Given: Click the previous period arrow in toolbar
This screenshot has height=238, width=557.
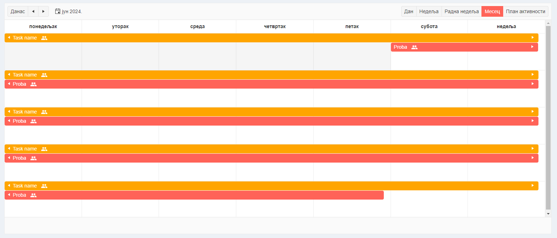Looking at the screenshot, I should (33, 11).
